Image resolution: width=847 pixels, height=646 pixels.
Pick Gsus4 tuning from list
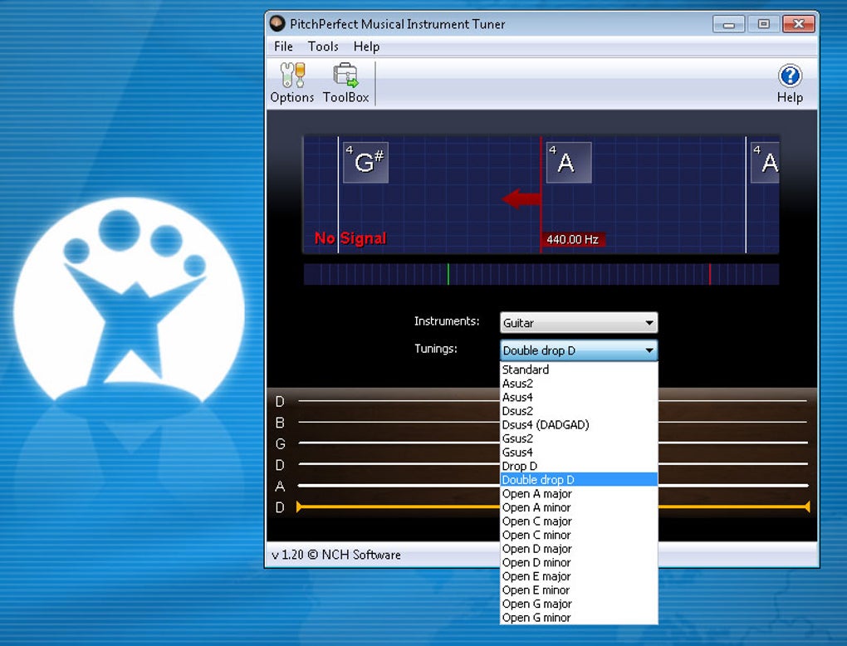tap(579, 452)
